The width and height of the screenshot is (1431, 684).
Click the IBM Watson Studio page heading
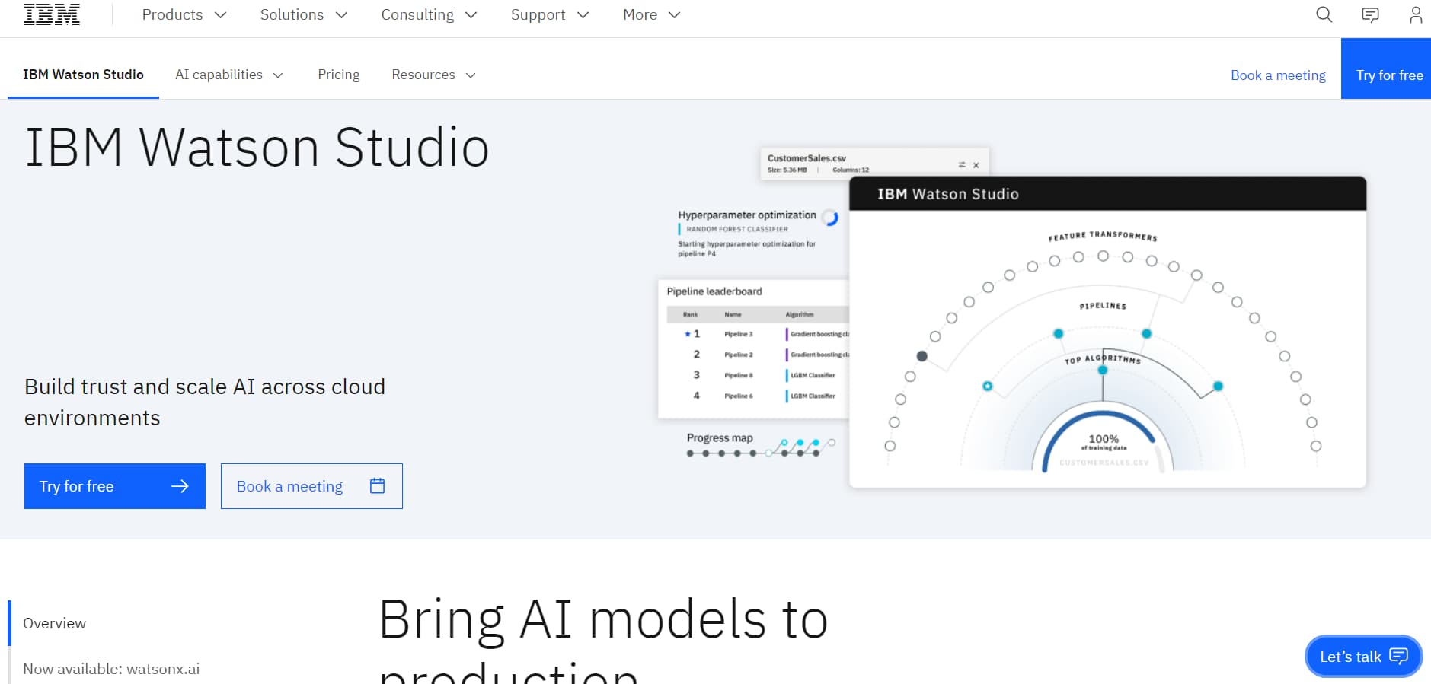click(x=257, y=147)
